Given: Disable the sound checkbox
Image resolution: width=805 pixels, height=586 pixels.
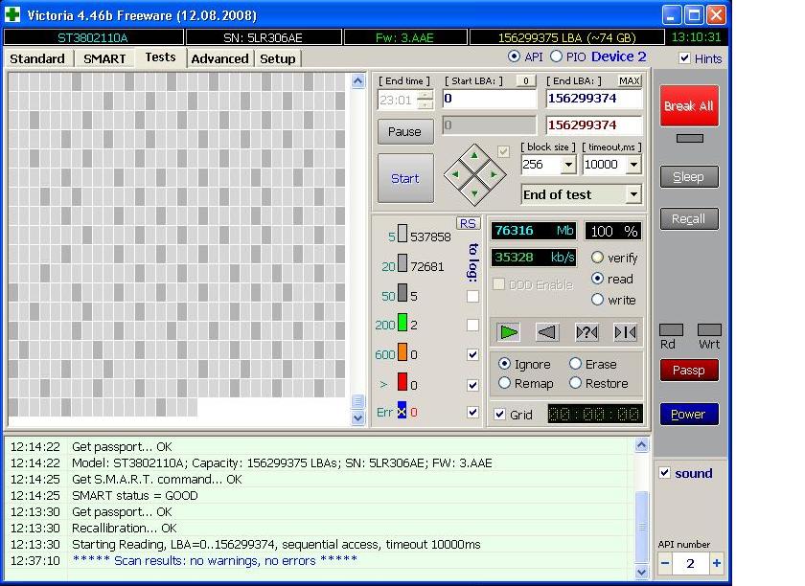Looking at the screenshot, I should (x=665, y=473).
